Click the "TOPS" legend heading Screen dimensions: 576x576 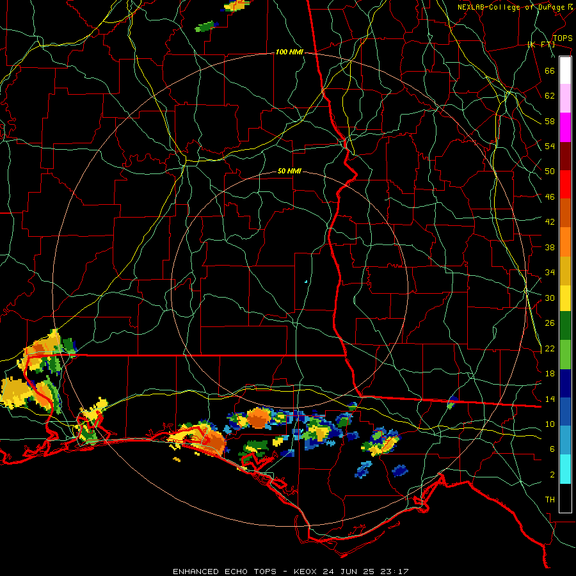point(563,38)
